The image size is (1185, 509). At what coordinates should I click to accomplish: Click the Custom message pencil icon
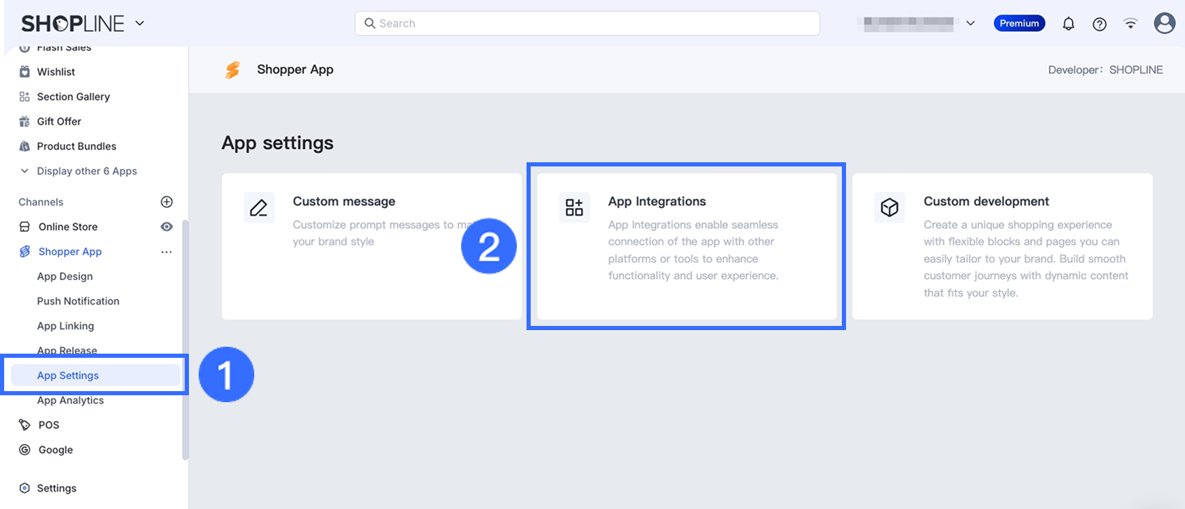pos(259,207)
